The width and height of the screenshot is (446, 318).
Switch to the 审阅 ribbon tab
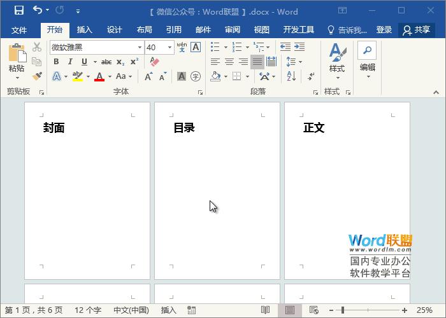coord(233,30)
